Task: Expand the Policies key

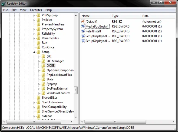Action: [34, 20]
